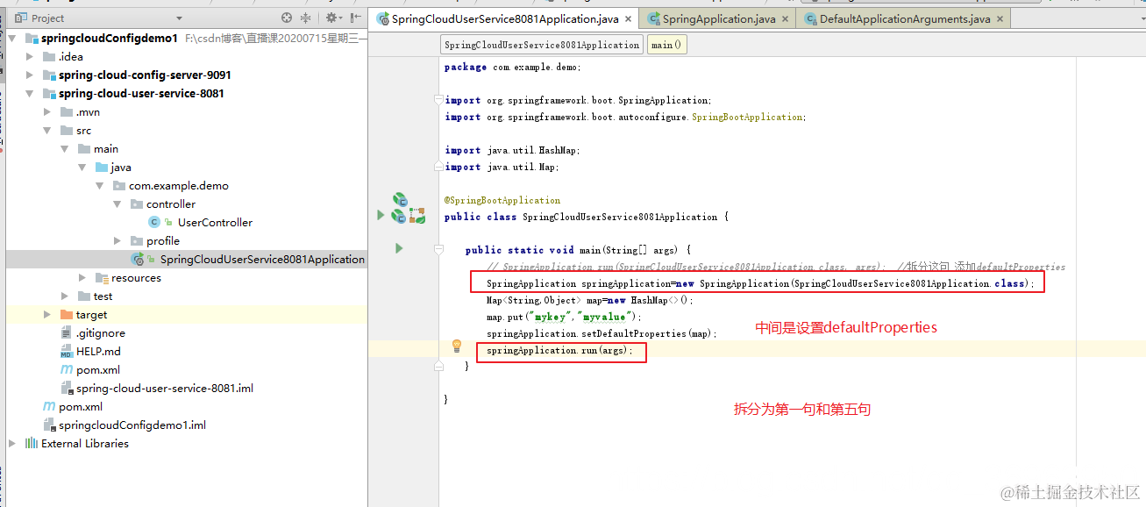Click the UserController class icon
This screenshot has height=507, width=1146.
(155, 222)
